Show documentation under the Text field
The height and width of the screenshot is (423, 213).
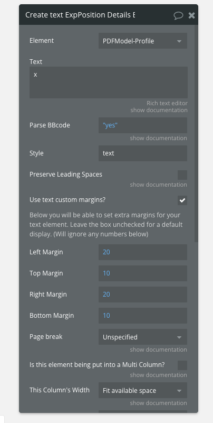pyautogui.click(x=159, y=110)
